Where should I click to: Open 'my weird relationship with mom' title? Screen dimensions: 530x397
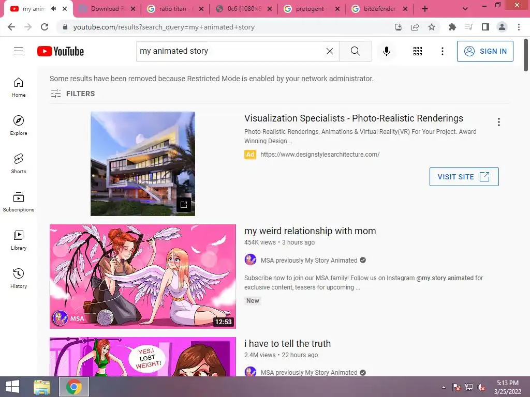(310, 231)
